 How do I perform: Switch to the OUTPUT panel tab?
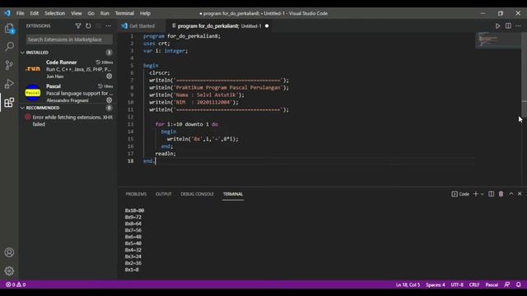[x=163, y=194]
